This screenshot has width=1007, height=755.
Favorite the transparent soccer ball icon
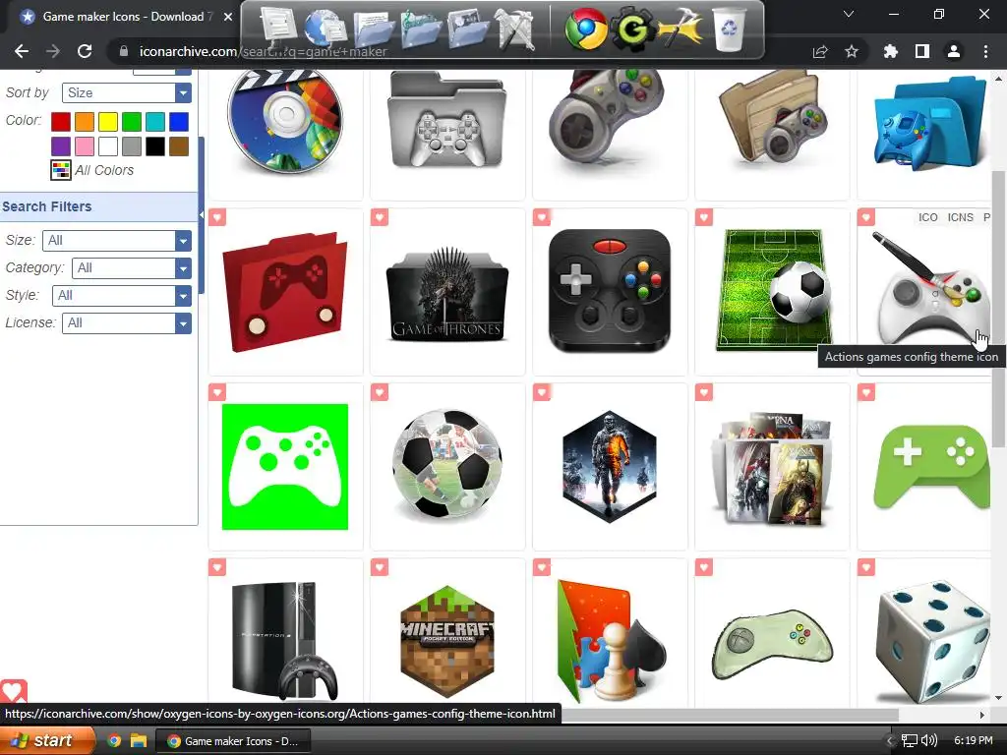pyautogui.click(x=380, y=392)
